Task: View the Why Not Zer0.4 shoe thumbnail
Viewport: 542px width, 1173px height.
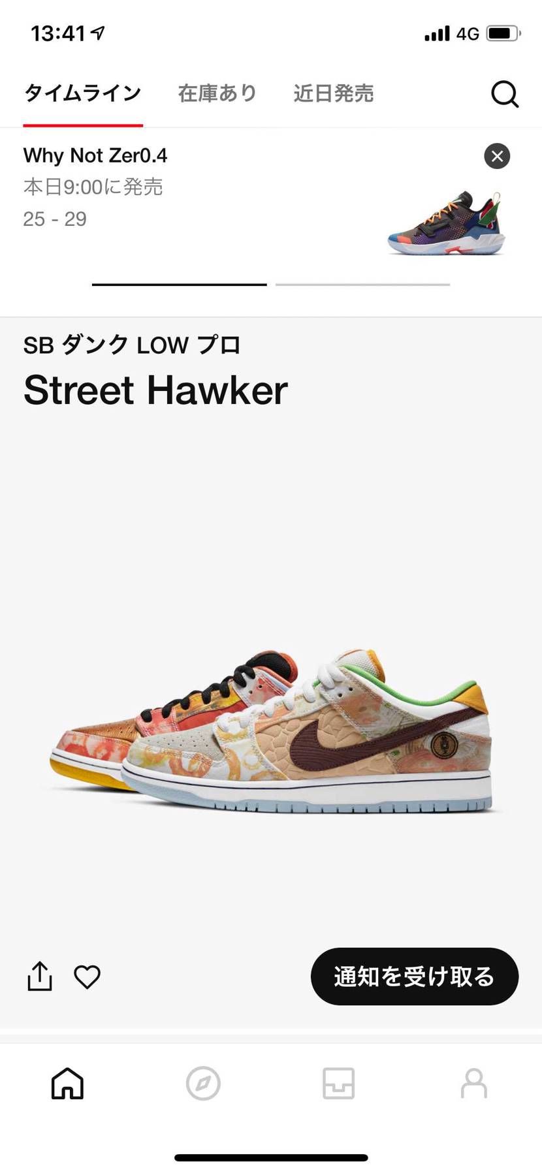Action: point(446,223)
